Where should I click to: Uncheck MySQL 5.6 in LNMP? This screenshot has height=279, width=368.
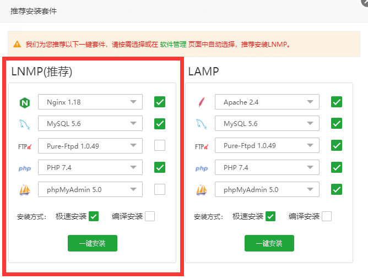click(x=160, y=124)
